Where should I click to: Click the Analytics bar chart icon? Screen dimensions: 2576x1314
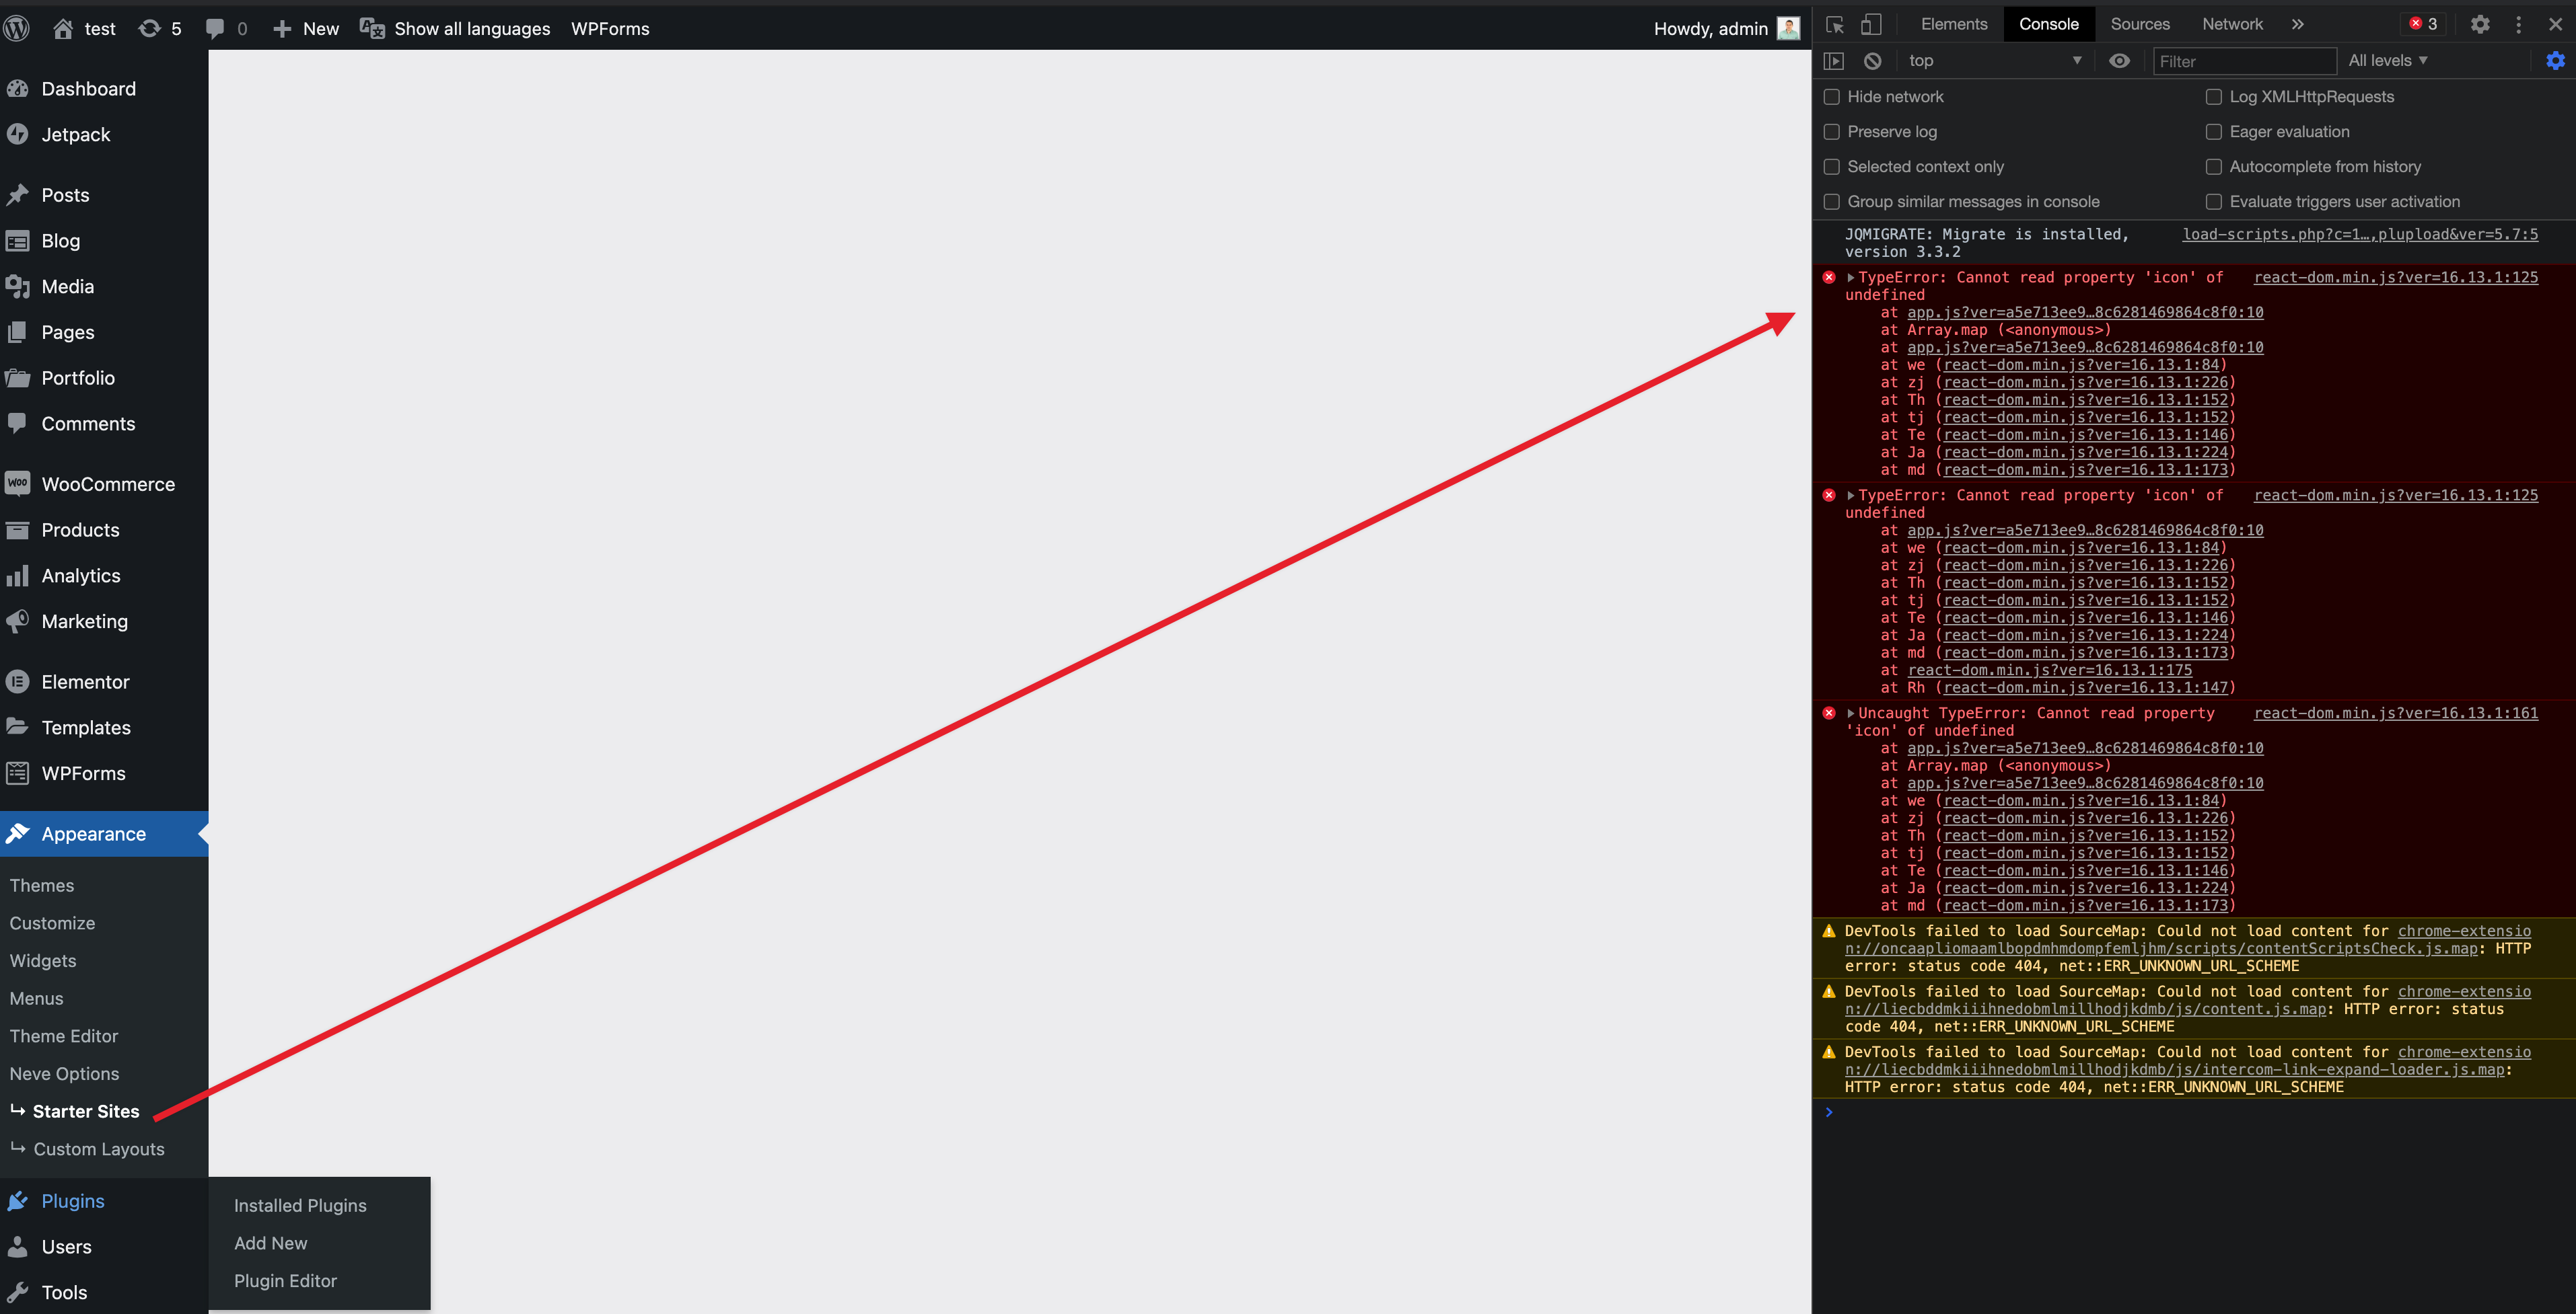(18, 576)
